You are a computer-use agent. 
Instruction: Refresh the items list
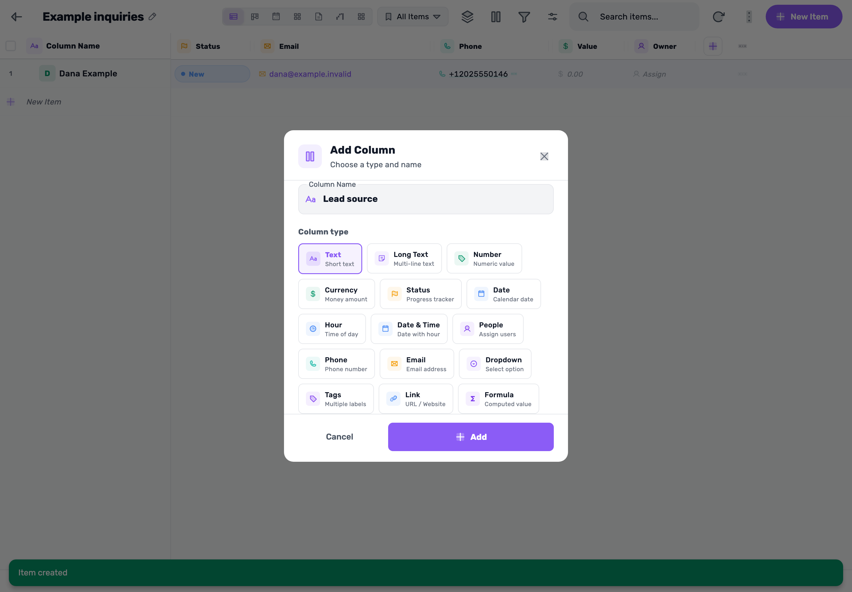point(718,17)
